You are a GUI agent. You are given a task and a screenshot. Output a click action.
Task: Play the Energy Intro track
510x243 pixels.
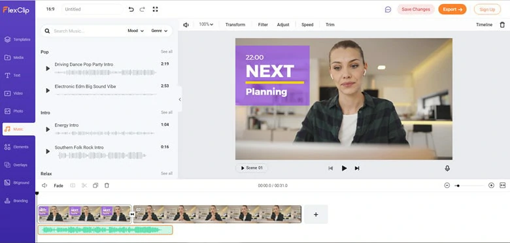click(x=48, y=129)
